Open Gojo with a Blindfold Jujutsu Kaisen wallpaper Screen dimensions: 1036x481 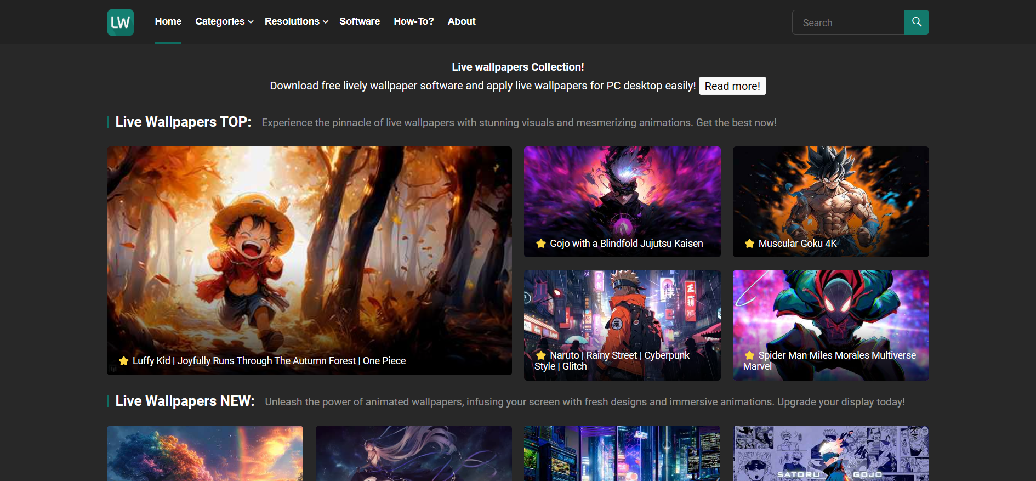pyautogui.click(x=622, y=202)
